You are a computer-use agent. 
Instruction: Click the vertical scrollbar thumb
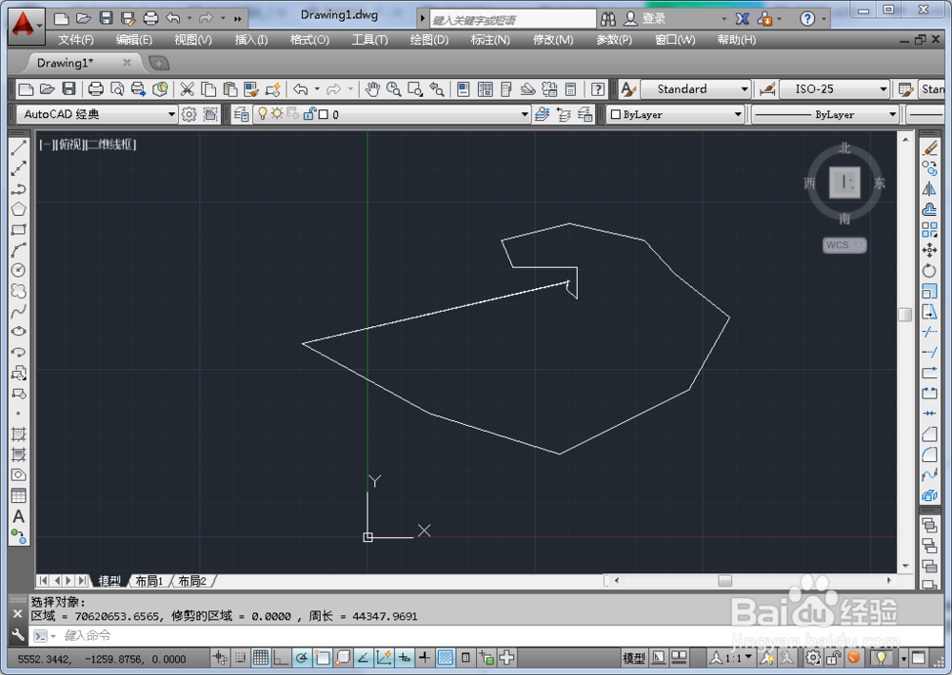pos(905,315)
